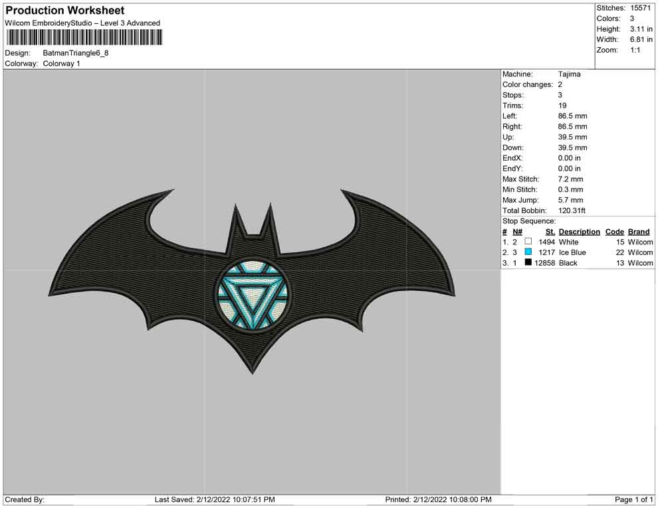Screen dimensions: 658x506
Task: Click the Description column header
Action: [x=579, y=232]
